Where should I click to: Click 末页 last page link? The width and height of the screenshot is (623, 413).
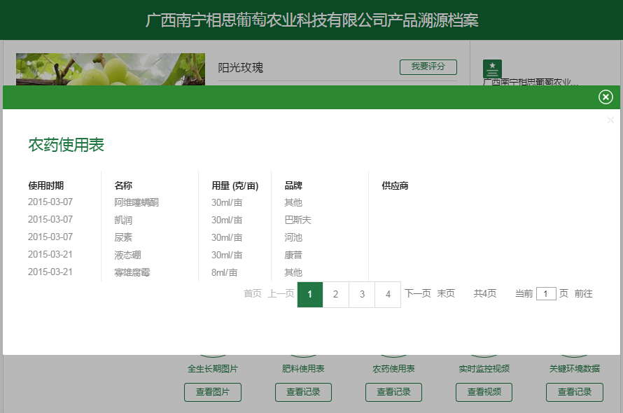pos(446,294)
